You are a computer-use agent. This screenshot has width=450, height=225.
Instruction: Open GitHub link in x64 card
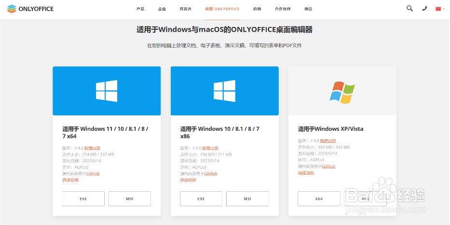[93, 174]
